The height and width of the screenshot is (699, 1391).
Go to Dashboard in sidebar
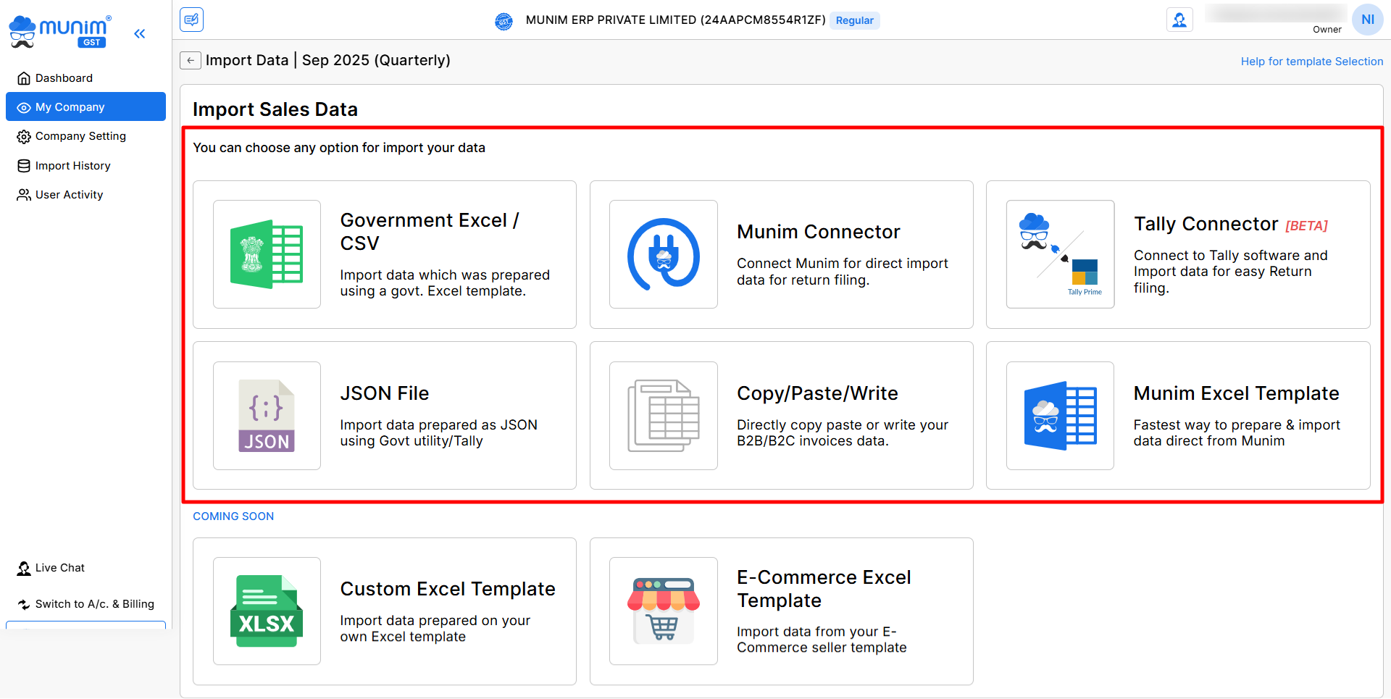pos(64,78)
